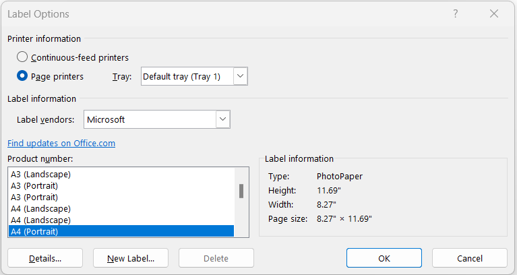This screenshot has width=517, height=275.
Task: Open the Label vendors dropdown arrow
Action: (223, 119)
